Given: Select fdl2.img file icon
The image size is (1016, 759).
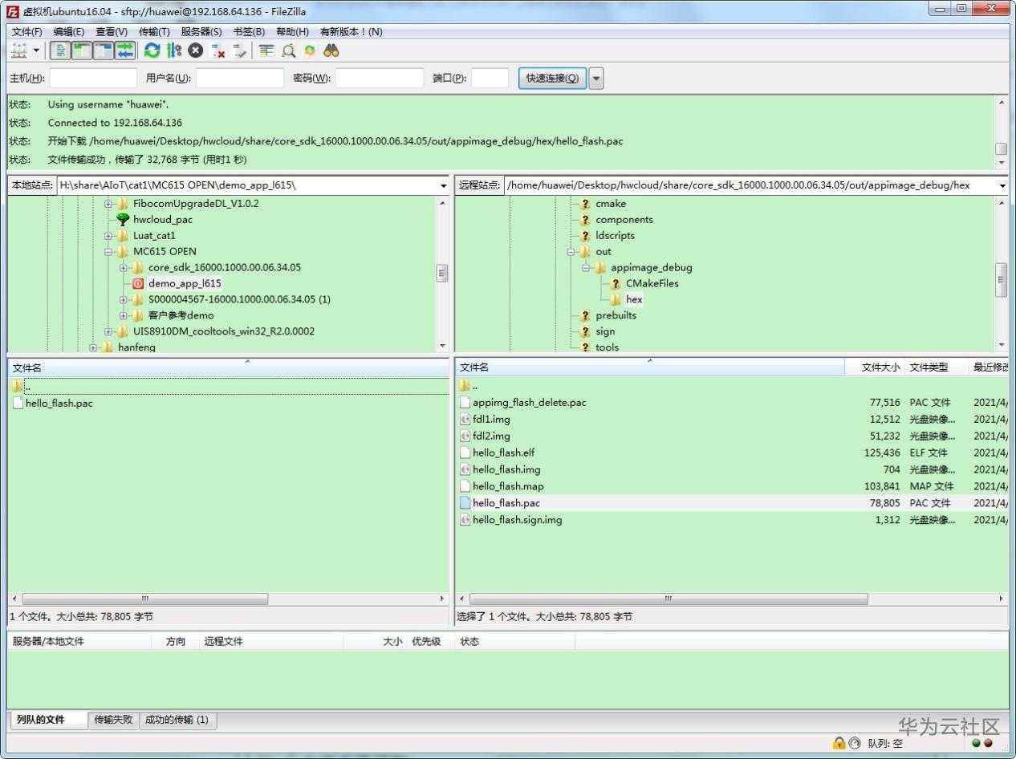Looking at the screenshot, I should tap(465, 436).
